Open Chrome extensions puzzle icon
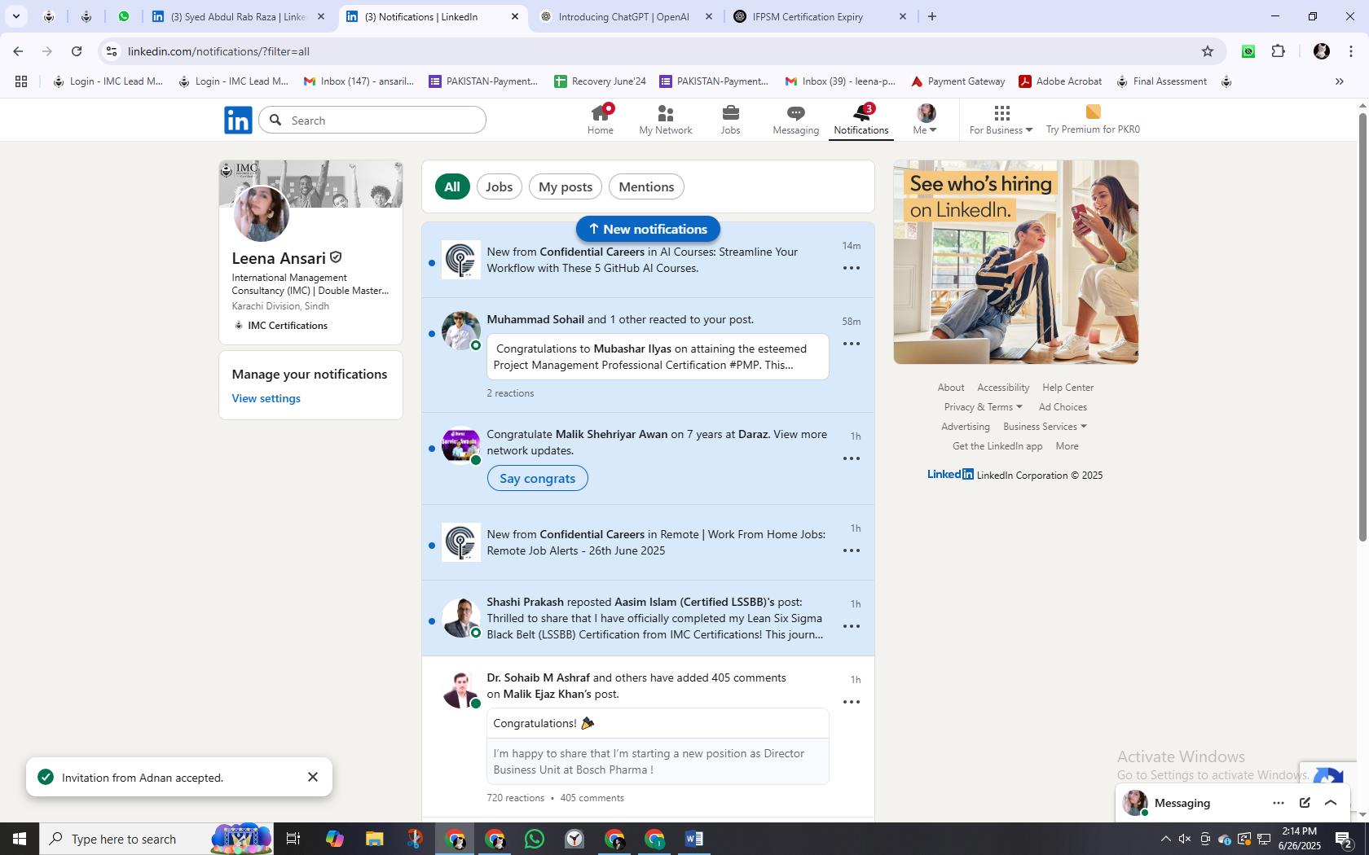This screenshot has height=855, width=1369. click(x=1279, y=51)
